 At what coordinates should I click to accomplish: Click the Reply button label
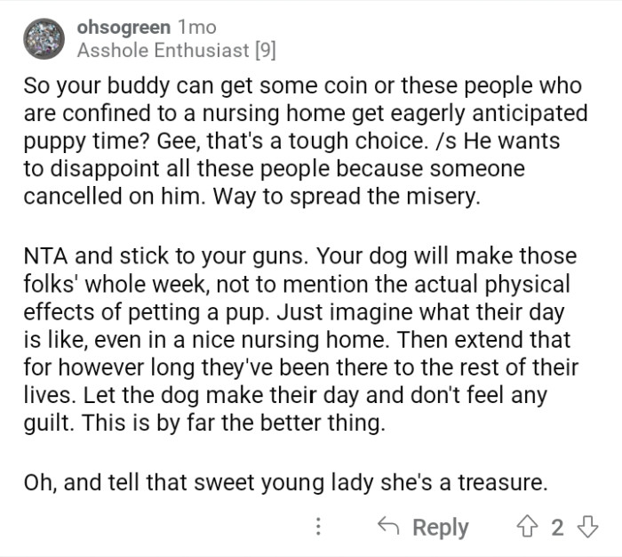441,527
